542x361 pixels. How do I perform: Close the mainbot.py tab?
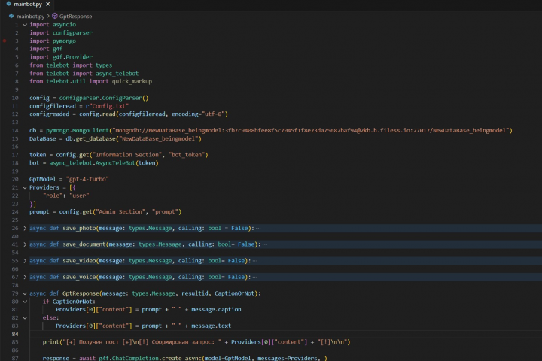[x=47, y=5]
